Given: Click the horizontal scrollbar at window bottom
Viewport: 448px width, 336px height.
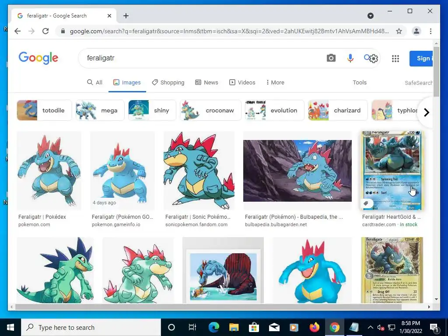Looking at the screenshot, I should click(x=208, y=307).
